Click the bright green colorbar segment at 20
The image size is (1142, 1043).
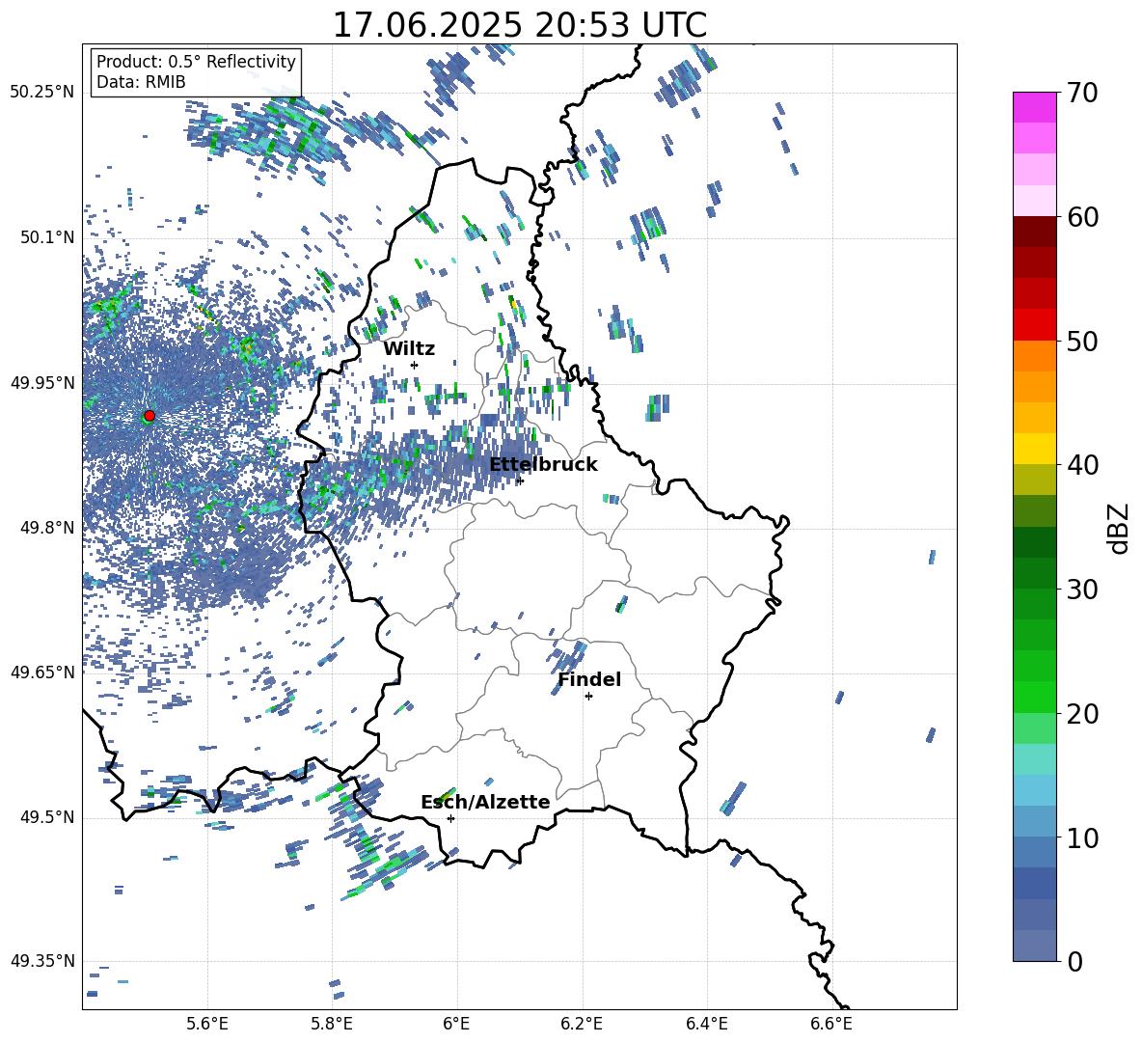tap(1035, 697)
